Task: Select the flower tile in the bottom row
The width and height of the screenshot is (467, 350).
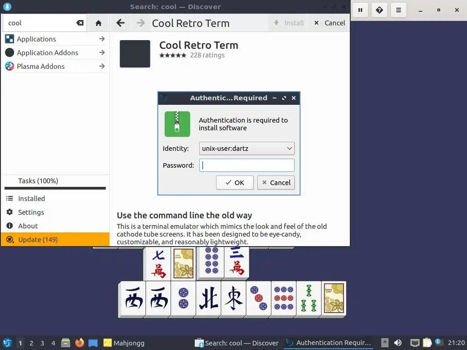Action: point(333,299)
